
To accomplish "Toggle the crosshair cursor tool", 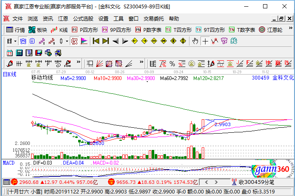I will click(205, 41).
